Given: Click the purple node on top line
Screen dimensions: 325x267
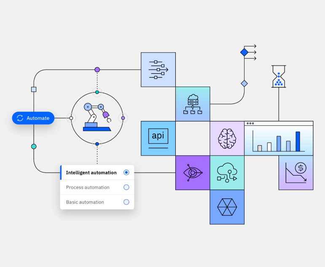Looking at the screenshot, I should (97, 69).
